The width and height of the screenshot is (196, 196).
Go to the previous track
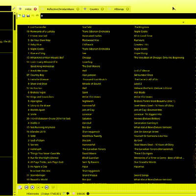point(26,187)
